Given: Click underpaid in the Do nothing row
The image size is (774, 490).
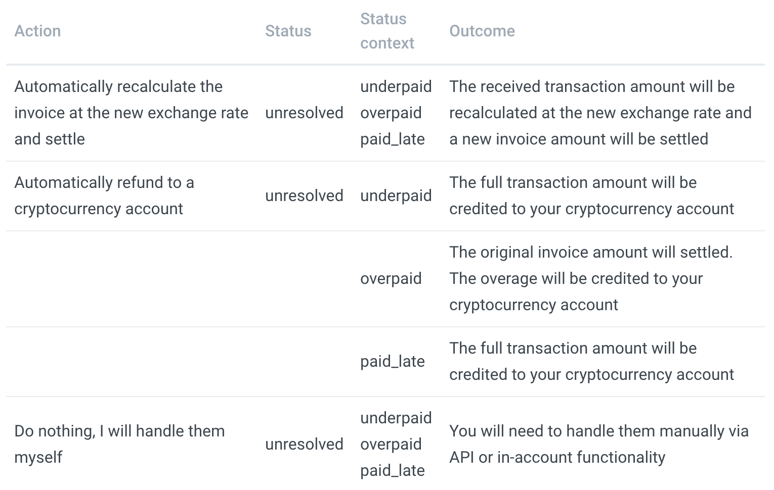Looking at the screenshot, I should pos(396,418).
